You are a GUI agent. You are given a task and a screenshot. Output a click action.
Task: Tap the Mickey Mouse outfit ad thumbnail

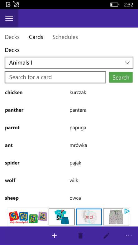click(62, 217)
